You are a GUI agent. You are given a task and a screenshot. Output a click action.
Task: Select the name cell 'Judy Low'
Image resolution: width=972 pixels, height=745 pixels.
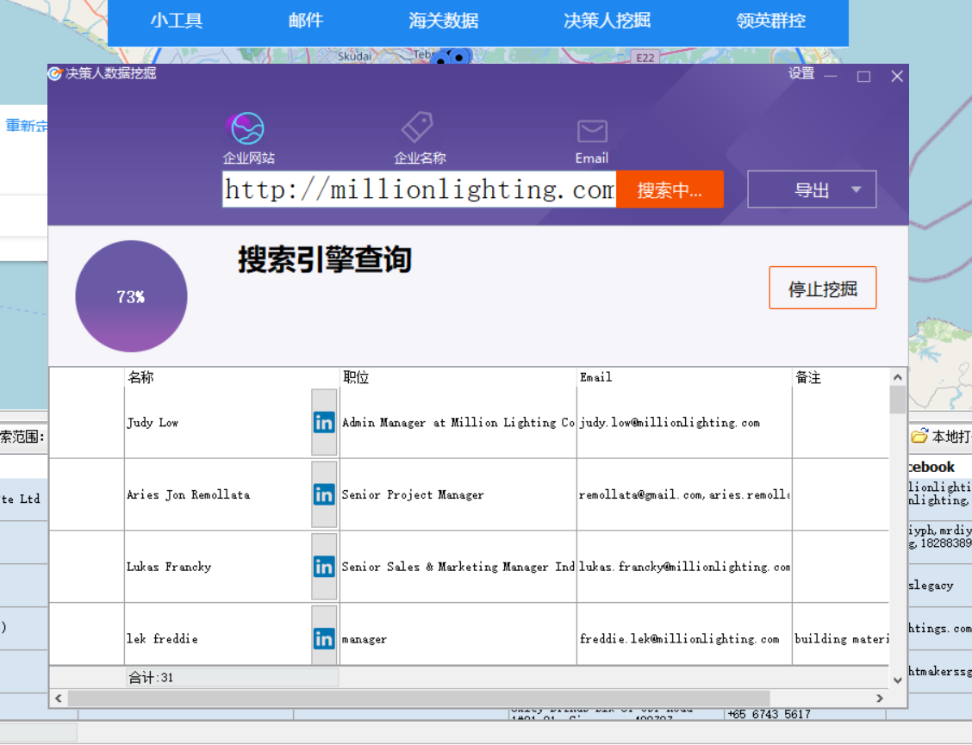tap(218, 423)
